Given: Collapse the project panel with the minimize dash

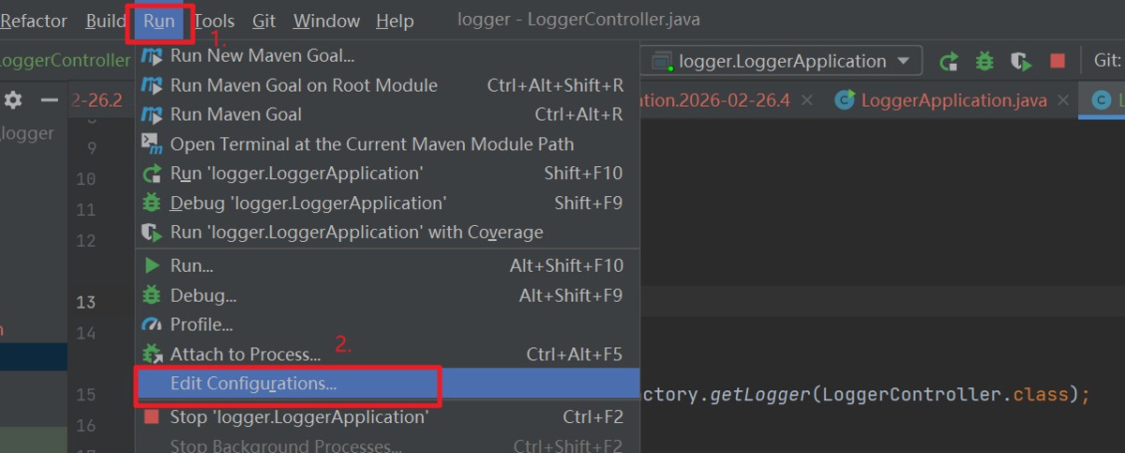Looking at the screenshot, I should coord(49,99).
